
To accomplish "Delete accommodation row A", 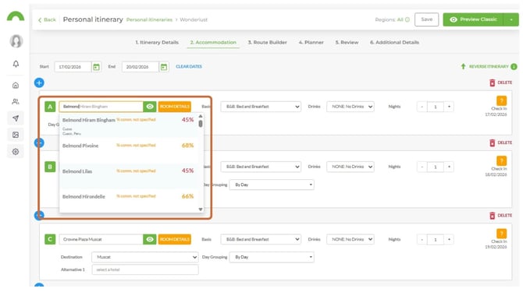I will (500, 83).
